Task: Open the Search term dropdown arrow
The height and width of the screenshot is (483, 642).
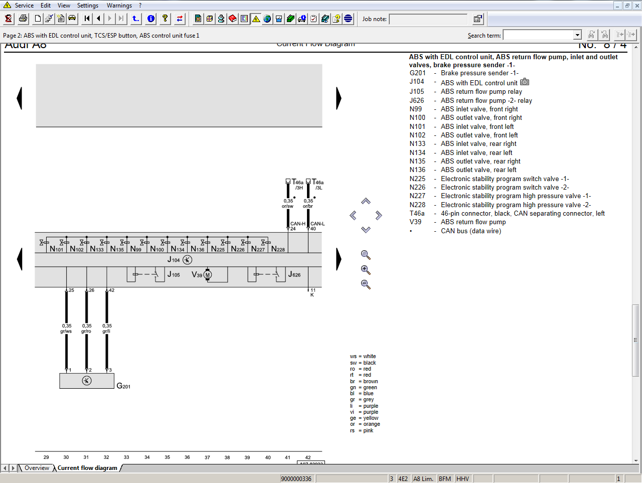Action: click(x=577, y=35)
